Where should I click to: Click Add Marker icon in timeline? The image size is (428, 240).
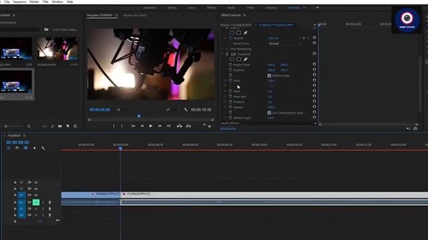click(34, 148)
